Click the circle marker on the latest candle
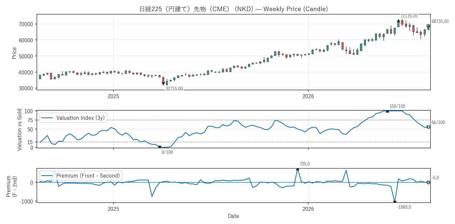This screenshot has width=455, height=224. pos(428,26)
